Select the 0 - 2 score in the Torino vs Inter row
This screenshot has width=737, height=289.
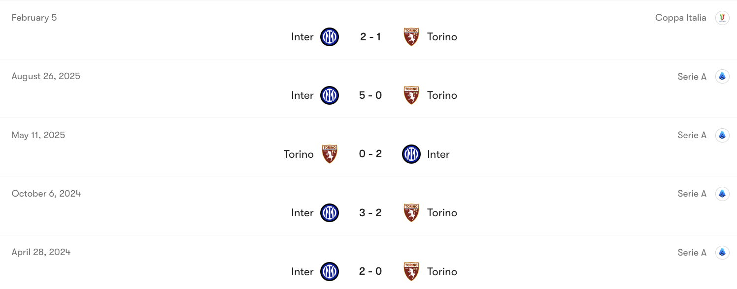click(x=370, y=154)
